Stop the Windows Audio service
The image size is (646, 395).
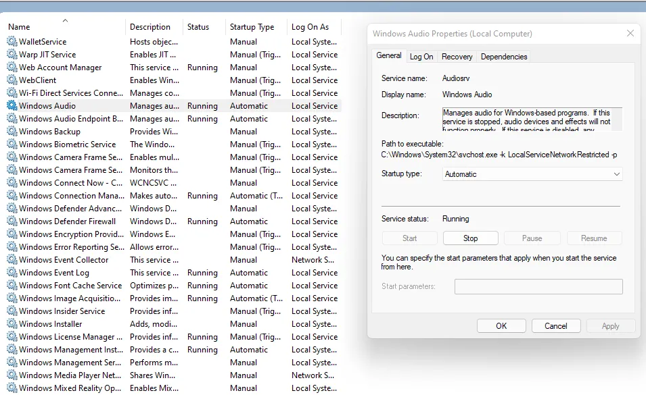pyautogui.click(x=471, y=238)
